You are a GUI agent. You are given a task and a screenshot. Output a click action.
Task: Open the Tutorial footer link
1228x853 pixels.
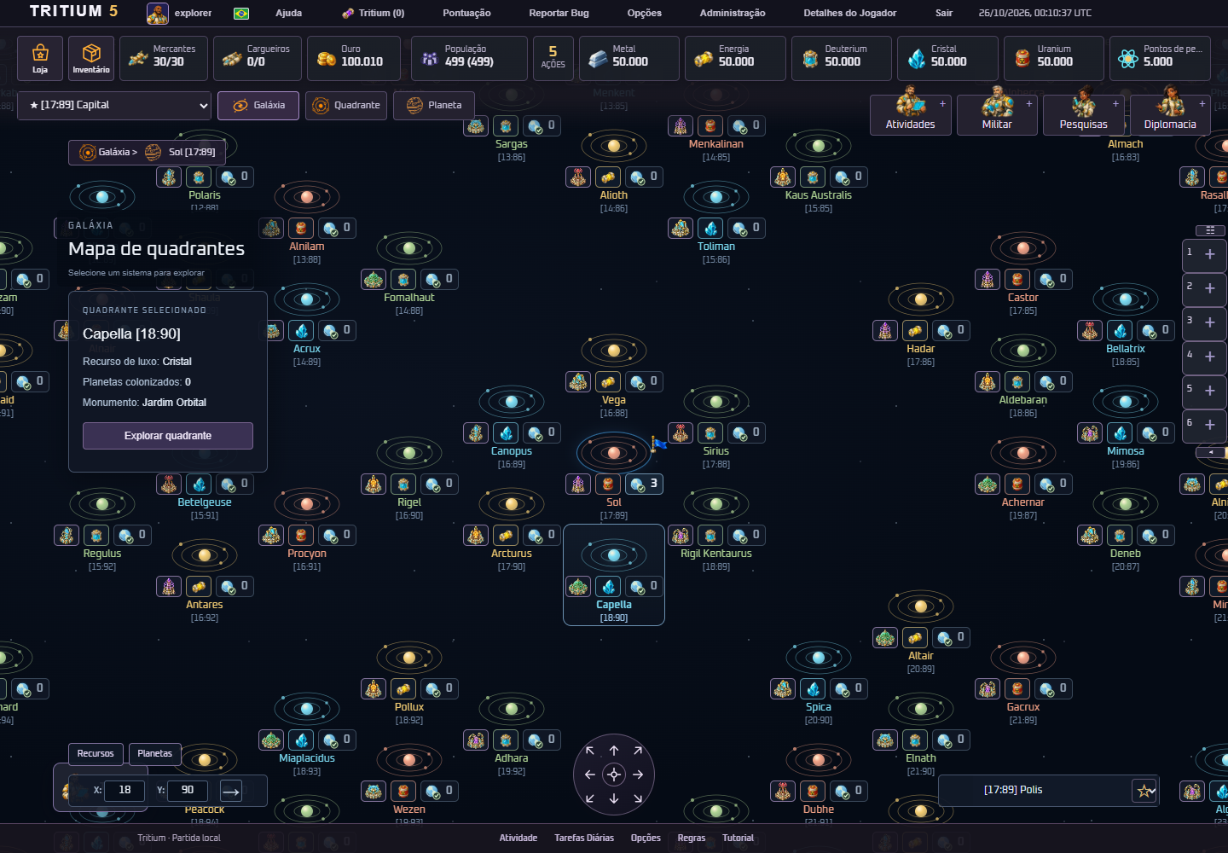[x=738, y=838]
